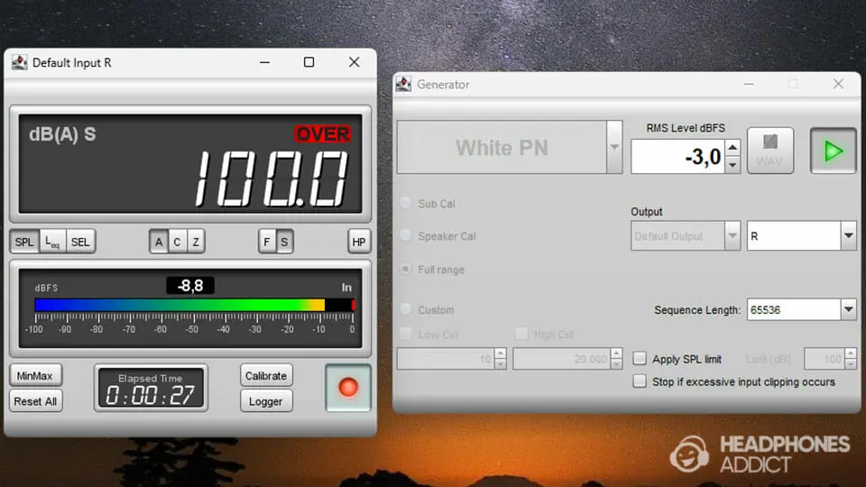Open the Calibrate dialog
The width and height of the screenshot is (866, 487).
266,375
